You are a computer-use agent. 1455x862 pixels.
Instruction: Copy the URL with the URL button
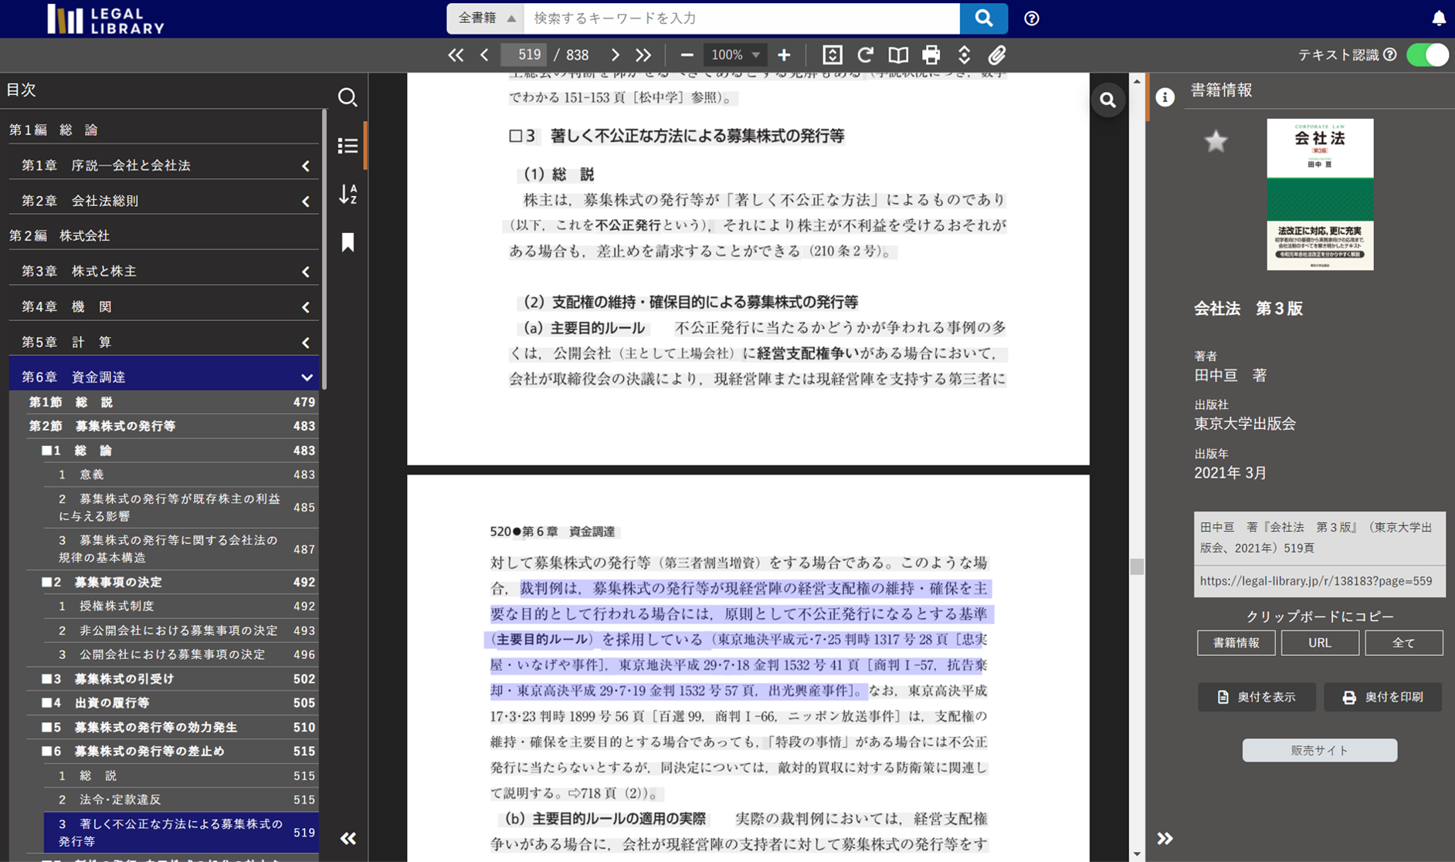[1320, 642]
